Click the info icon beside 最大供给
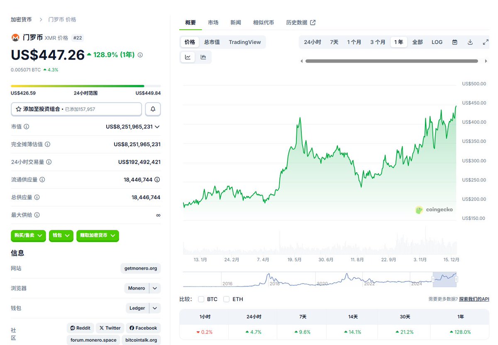 click(x=37, y=215)
